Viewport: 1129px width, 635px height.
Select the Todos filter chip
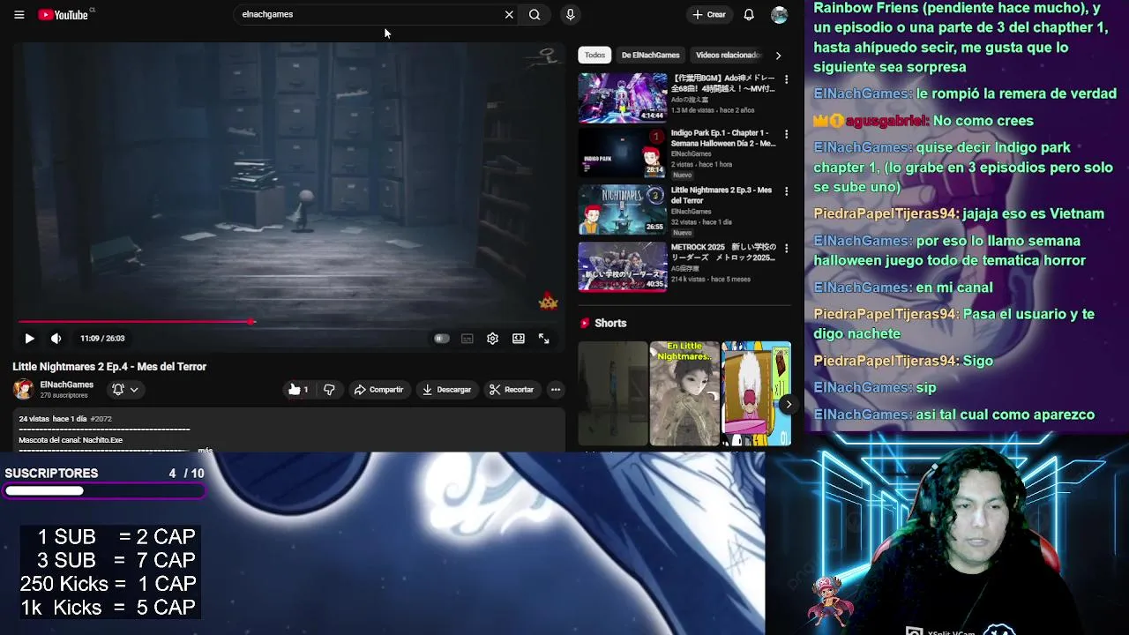594,55
